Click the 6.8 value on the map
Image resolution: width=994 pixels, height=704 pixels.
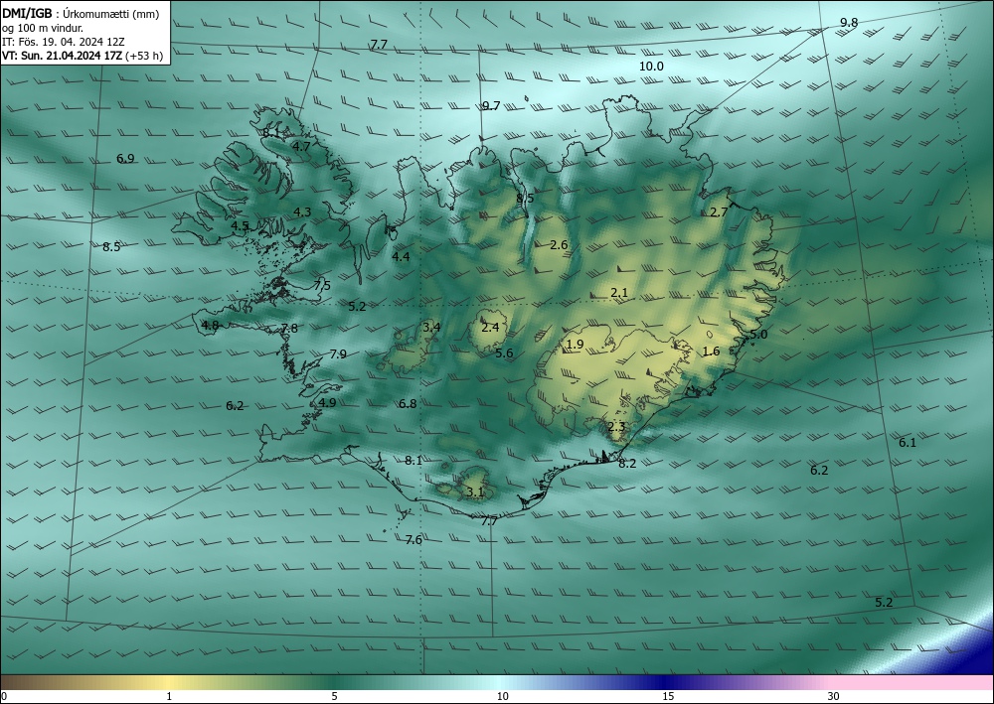[x=408, y=403]
